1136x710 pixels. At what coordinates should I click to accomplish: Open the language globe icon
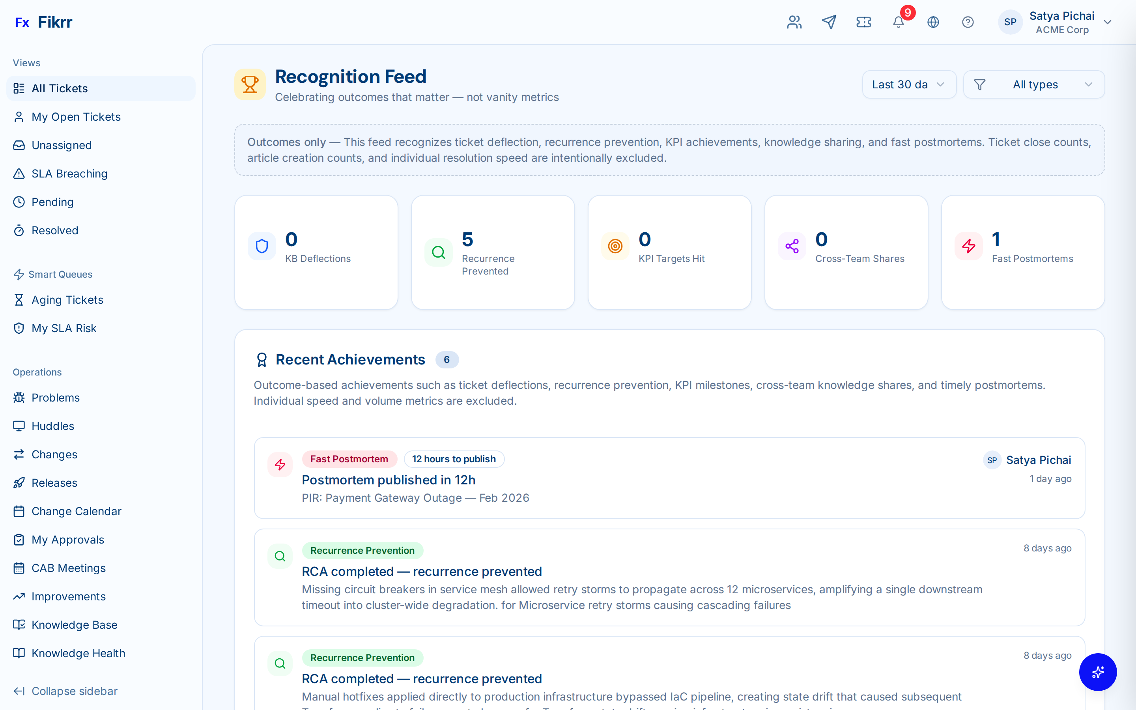point(933,22)
